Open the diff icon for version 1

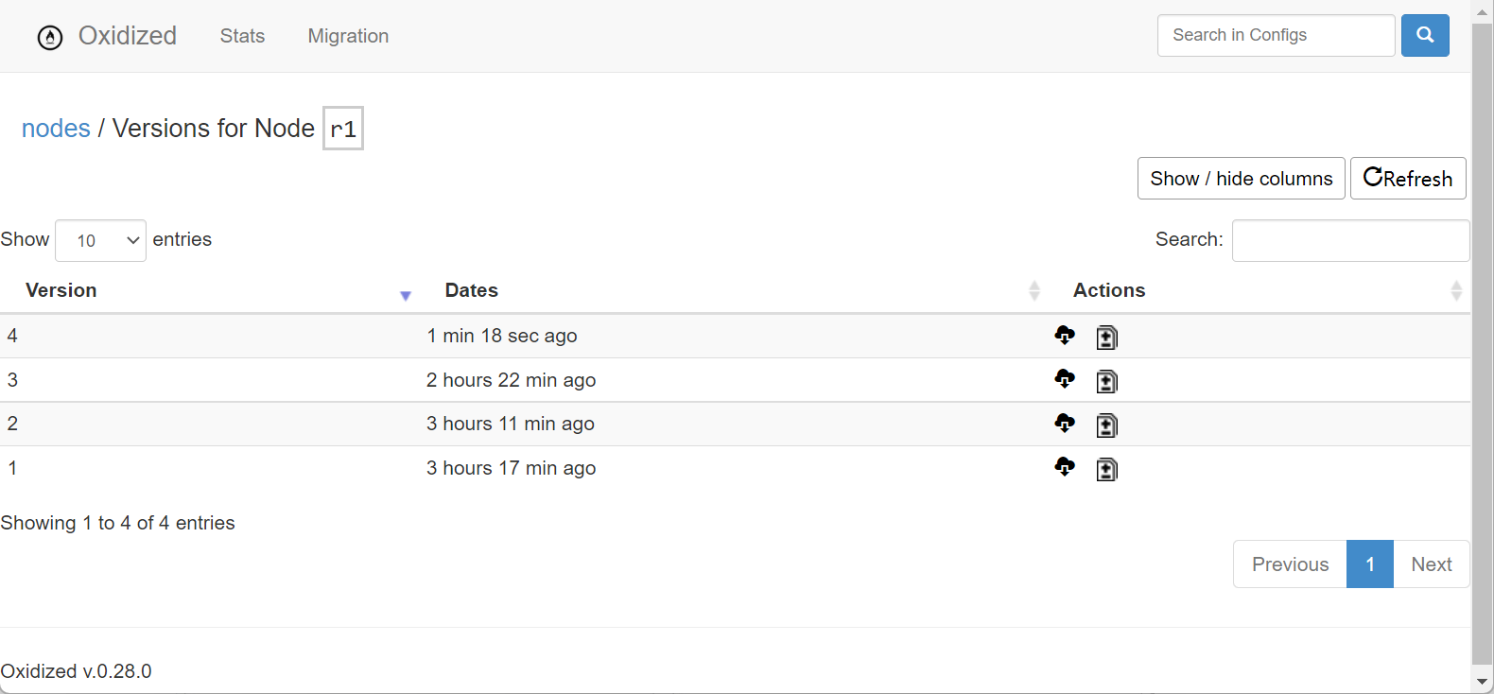pyautogui.click(x=1106, y=469)
